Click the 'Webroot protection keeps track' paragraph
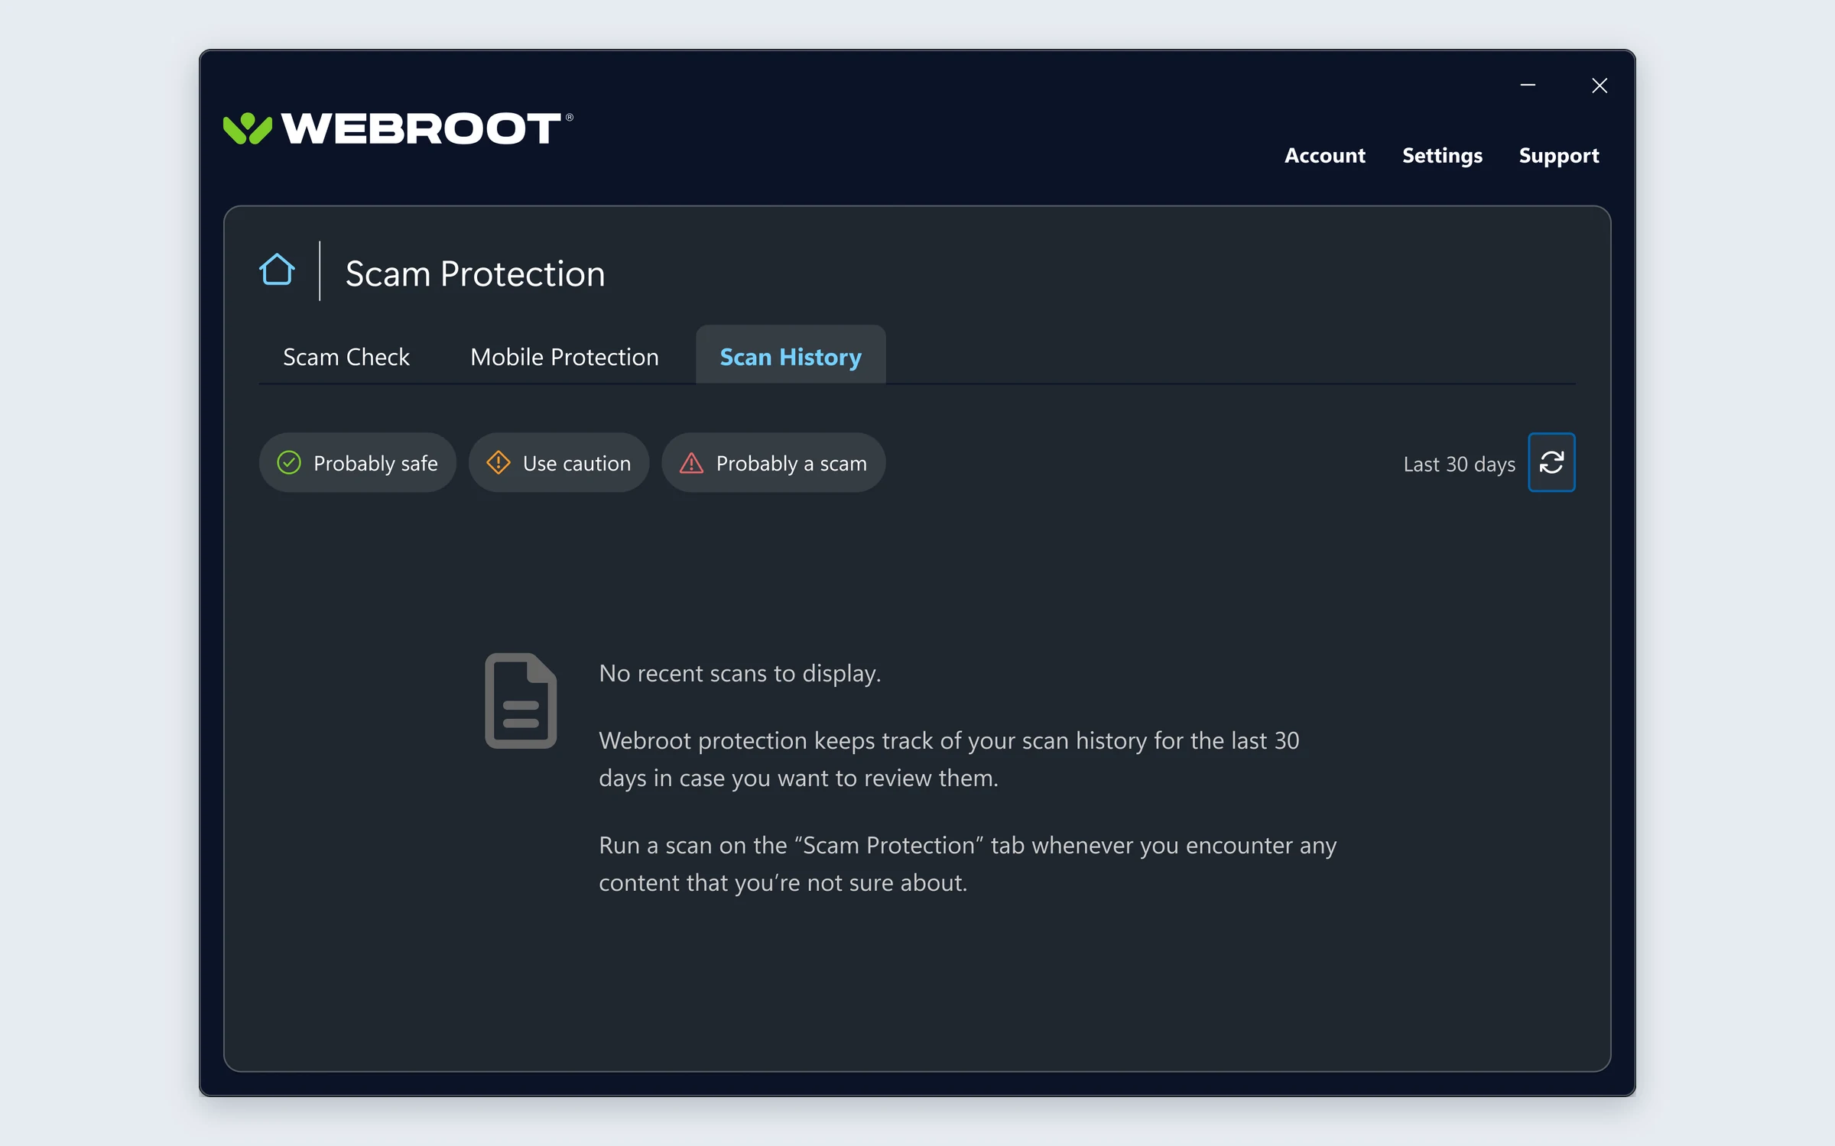The width and height of the screenshot is (1835, 1146). tap(949, 759)
